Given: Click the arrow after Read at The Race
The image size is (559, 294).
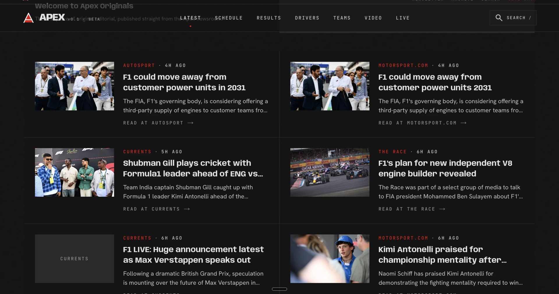Looking at the screenshot, I should coord(442,209).
